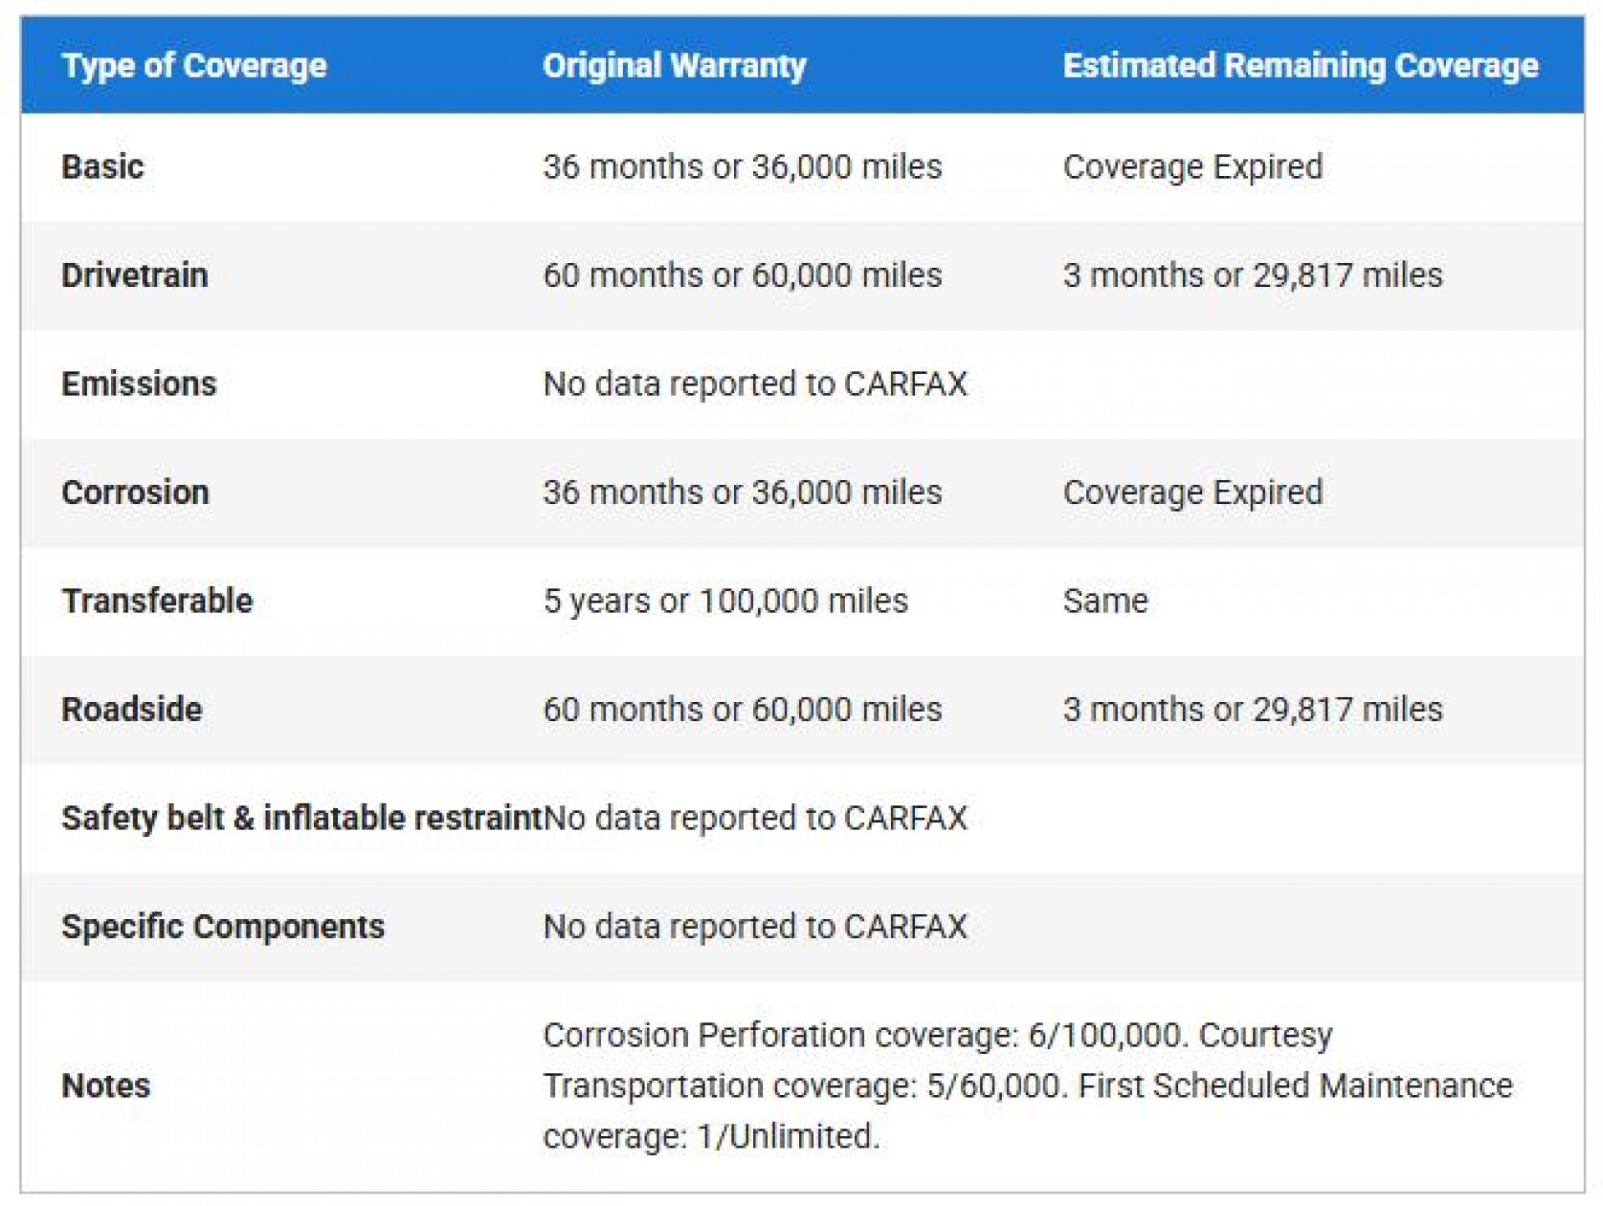Viewport: 1603px width, 1206px height.
Task: Select the Specific Components row label
Action: pos(223,926)
